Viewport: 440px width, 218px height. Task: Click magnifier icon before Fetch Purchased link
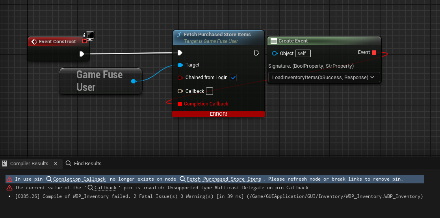coord(183,179)
